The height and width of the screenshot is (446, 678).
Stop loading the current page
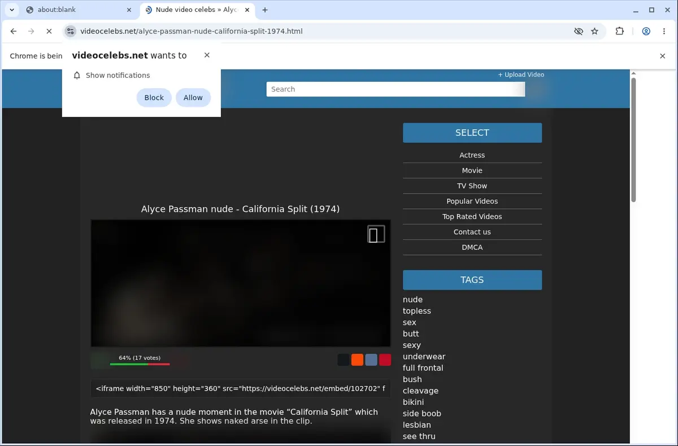[49, 32]
